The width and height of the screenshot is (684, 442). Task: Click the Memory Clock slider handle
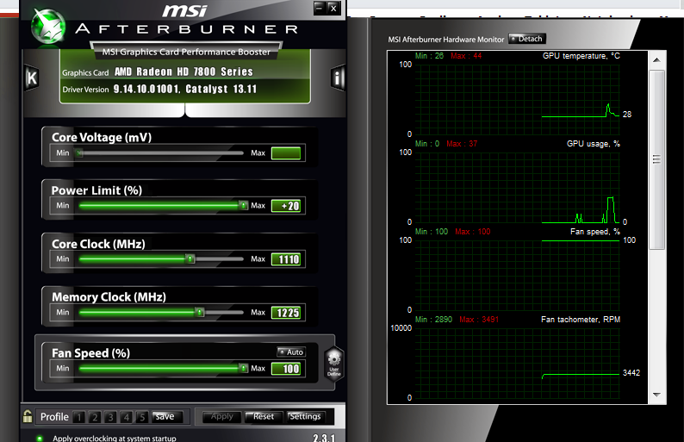[x=199, y=313]
